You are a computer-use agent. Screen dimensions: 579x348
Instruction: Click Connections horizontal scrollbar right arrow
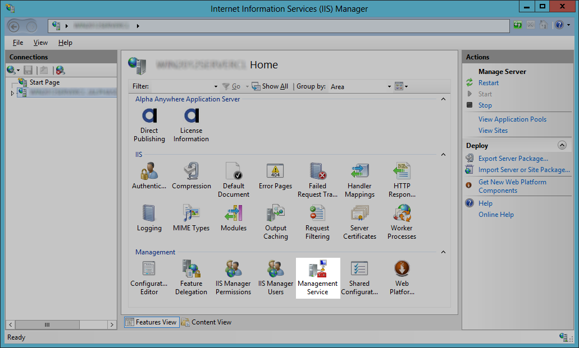click(x=112, y=325)
